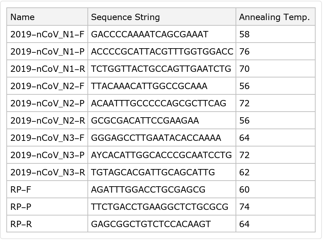Select the 2019-nCoV_N1-P name cell
The image size is (323, 250).
(x=47, y=51)
